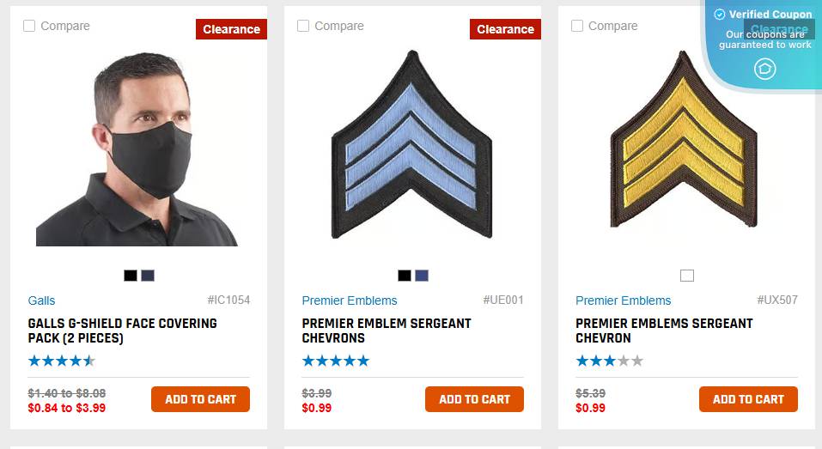Open masked man product thumbnail
The width and height of the screenshot is (822, 449).
coord(137,149)
